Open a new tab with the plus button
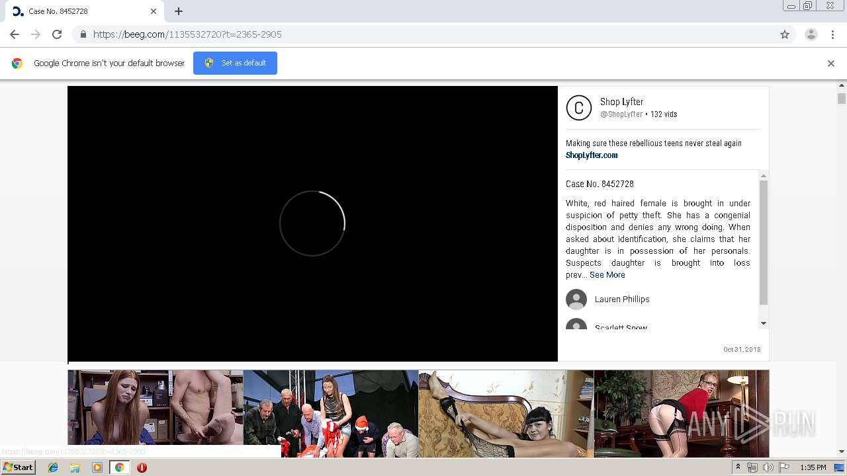847x476 pixels. tap(179, 11)
